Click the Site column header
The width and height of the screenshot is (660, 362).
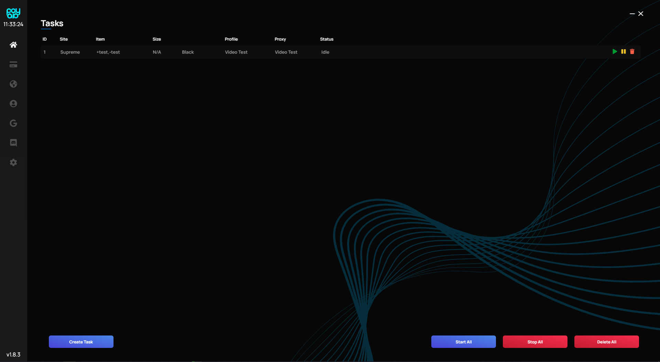click(x=64, y=39)
